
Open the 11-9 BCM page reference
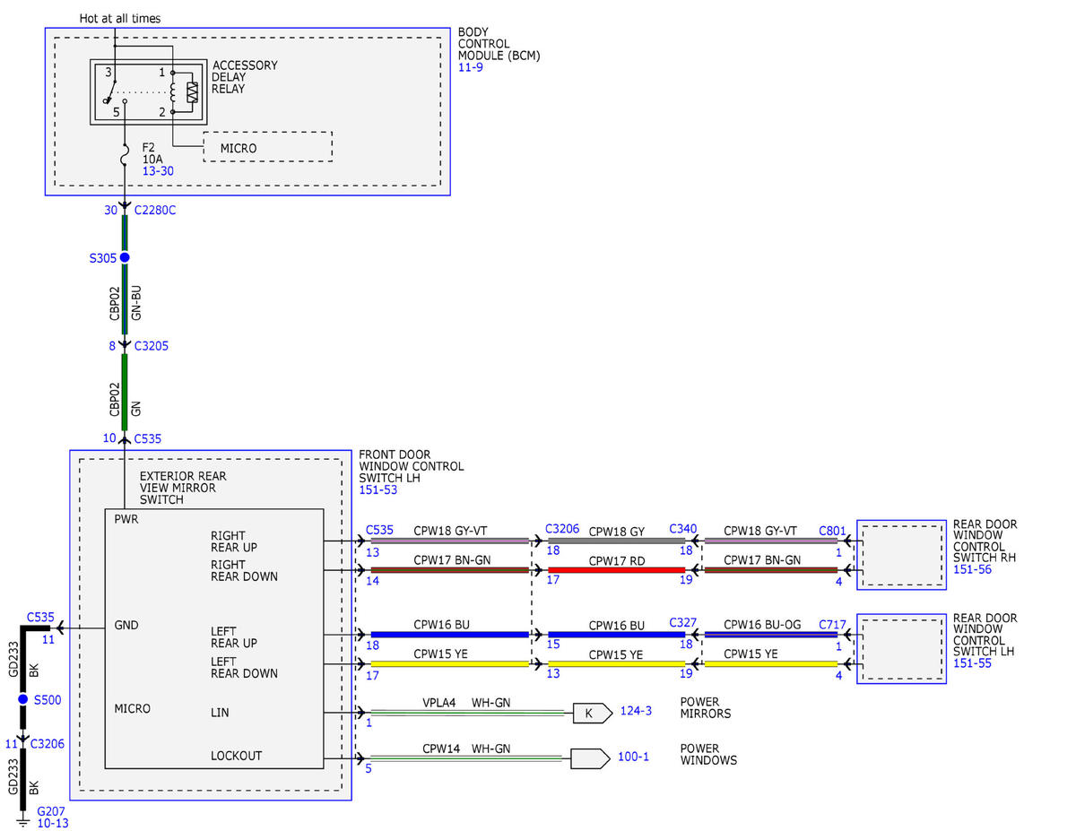click(471, 67)
